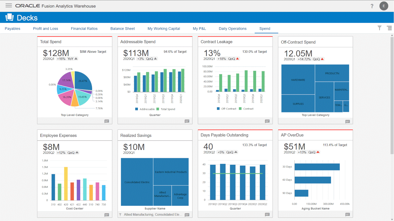Switch to the Payables tab
Screen dimensions: 394x221
coord(13,29)
